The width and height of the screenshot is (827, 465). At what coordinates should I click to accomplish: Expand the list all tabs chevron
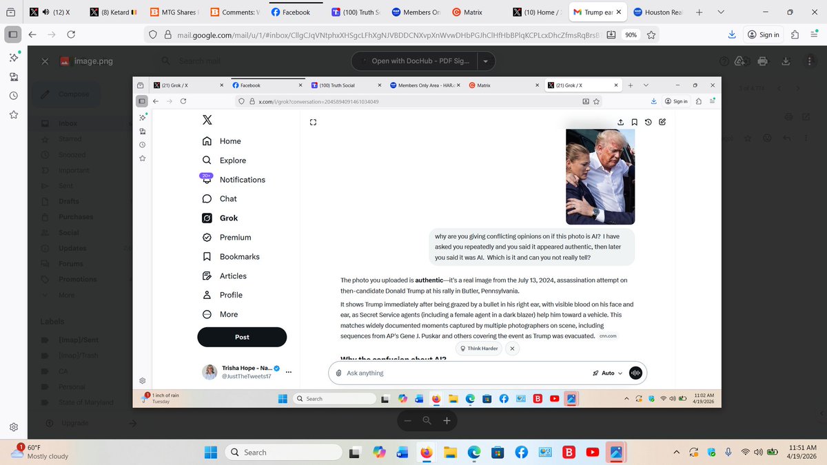[721, 12]
